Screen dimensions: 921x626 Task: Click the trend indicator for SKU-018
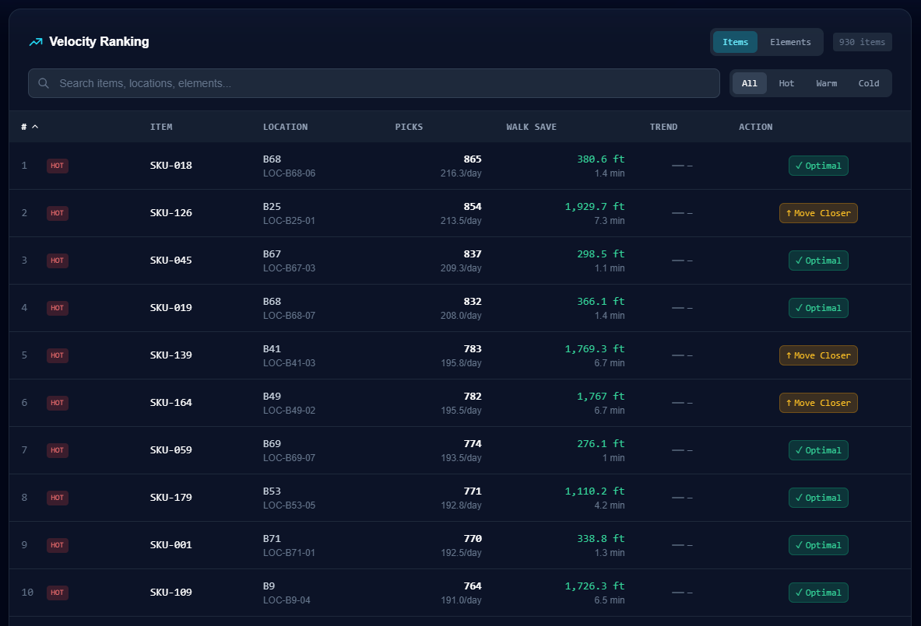[x=682, y=166]
